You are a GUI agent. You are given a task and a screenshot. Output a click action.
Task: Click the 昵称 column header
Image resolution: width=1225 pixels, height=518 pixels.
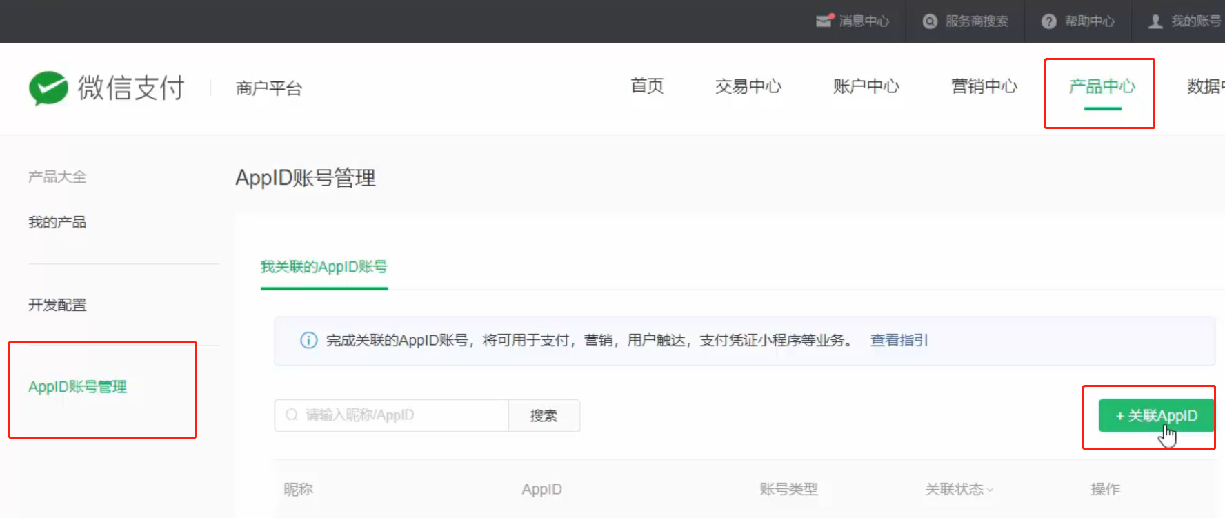click(299, 489)
